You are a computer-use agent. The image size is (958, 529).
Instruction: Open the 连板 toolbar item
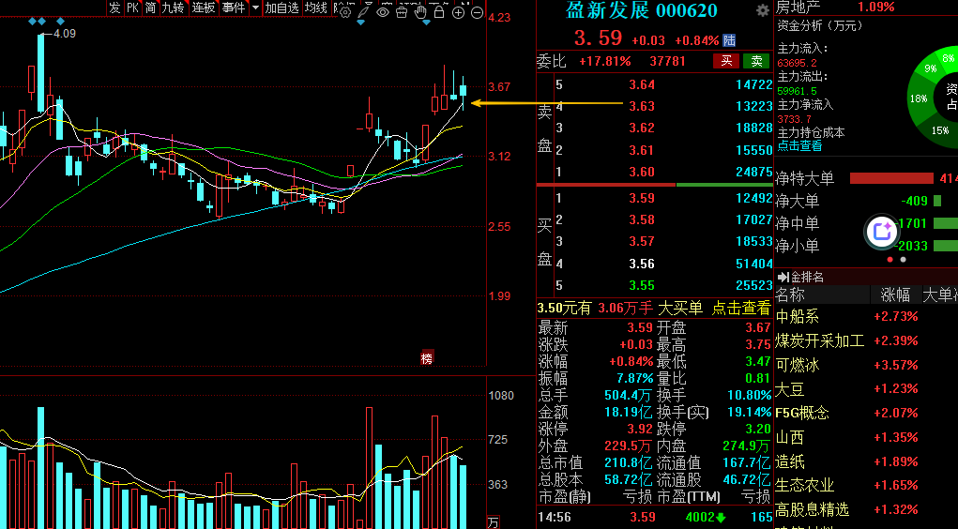click(204, 8)
